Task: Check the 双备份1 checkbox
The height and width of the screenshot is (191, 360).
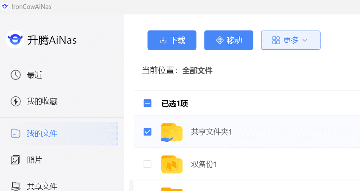Action: pos(147,164)
